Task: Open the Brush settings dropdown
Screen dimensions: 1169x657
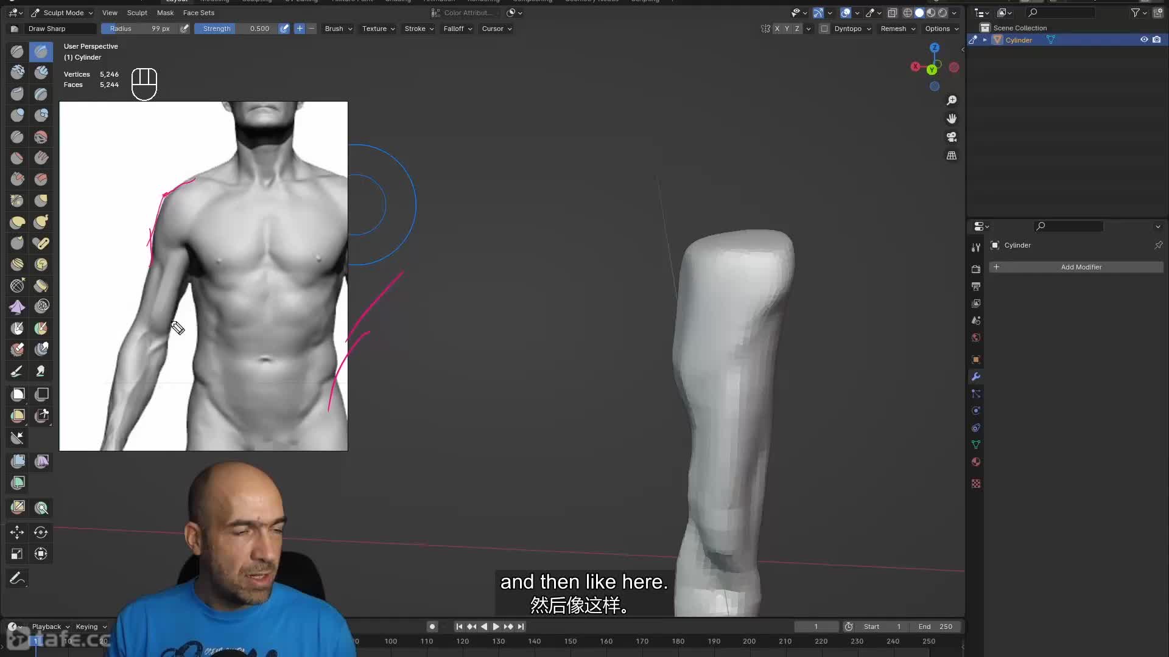Action: [338, 29]
